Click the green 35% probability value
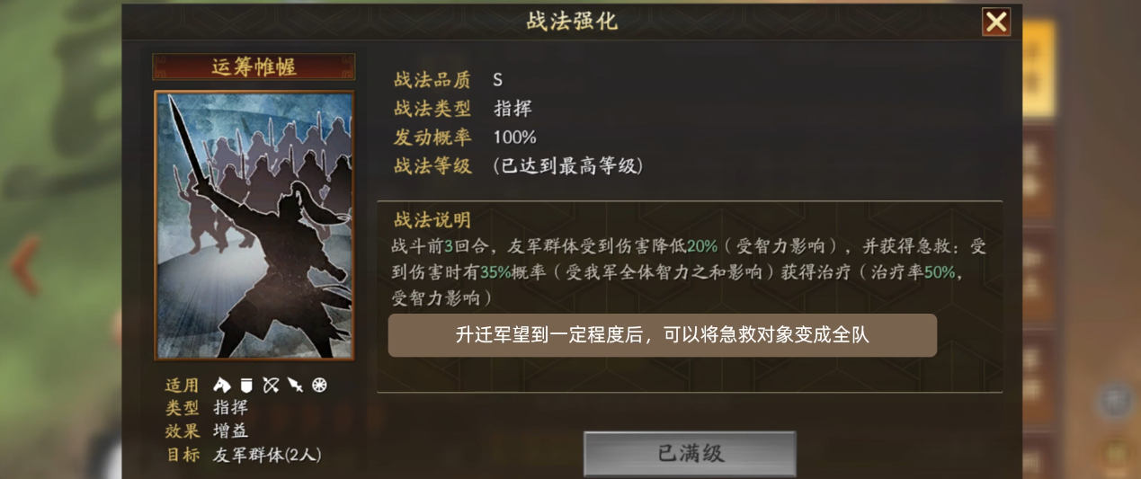 (495, 272)
